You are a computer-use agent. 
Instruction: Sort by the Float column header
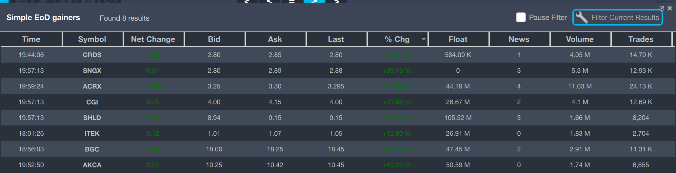[458, 39]
